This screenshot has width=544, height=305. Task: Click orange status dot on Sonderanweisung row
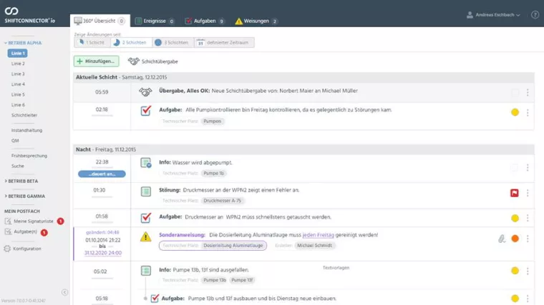(515, 239)
